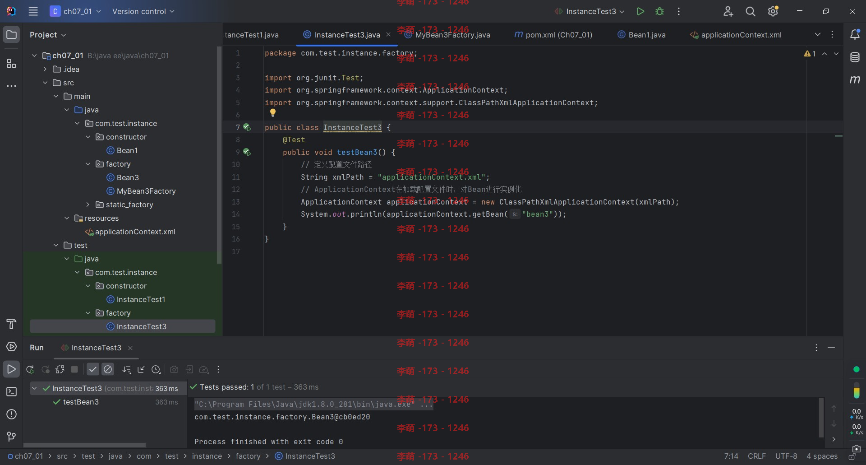Open the Maven tool window
Screen dimensions: 866x465
(855, 79)
